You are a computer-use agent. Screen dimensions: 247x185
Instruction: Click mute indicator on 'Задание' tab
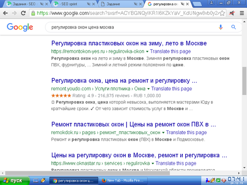135,4
